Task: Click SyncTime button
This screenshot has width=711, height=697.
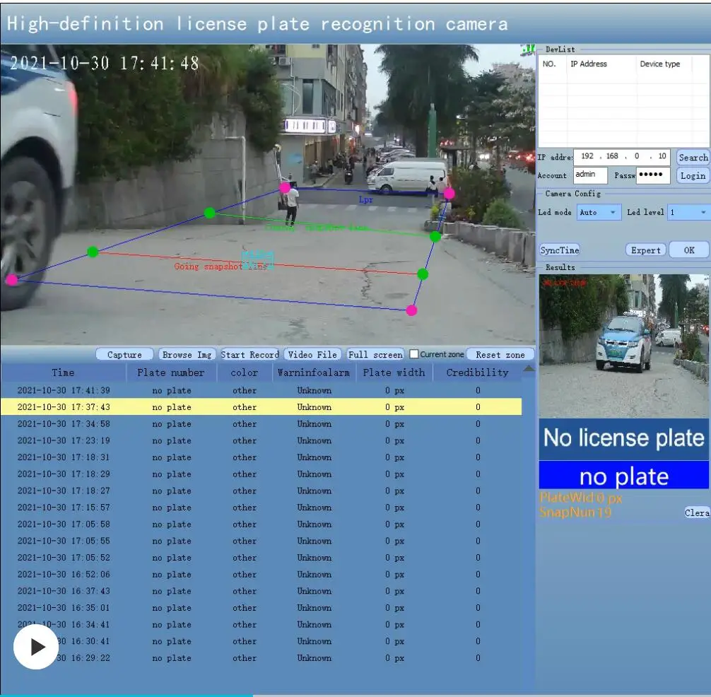Action: tap(560, 250)
